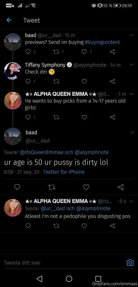Share the main tweet from @ur__dad

point(121,187)
